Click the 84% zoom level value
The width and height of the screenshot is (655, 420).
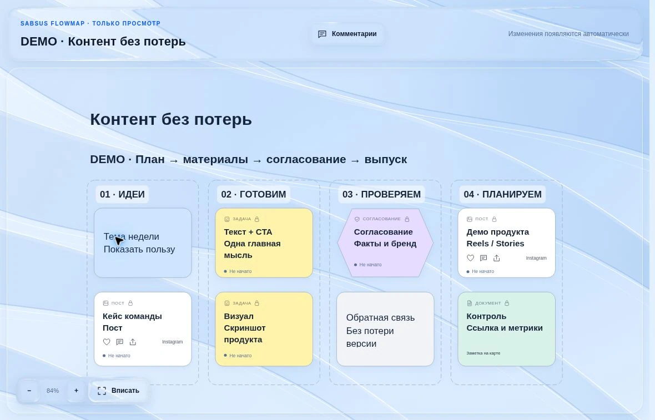(x=53, y=391)
